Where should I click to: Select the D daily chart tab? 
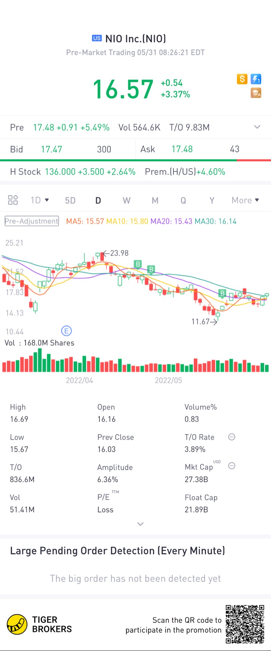click(x=98, y=200)
